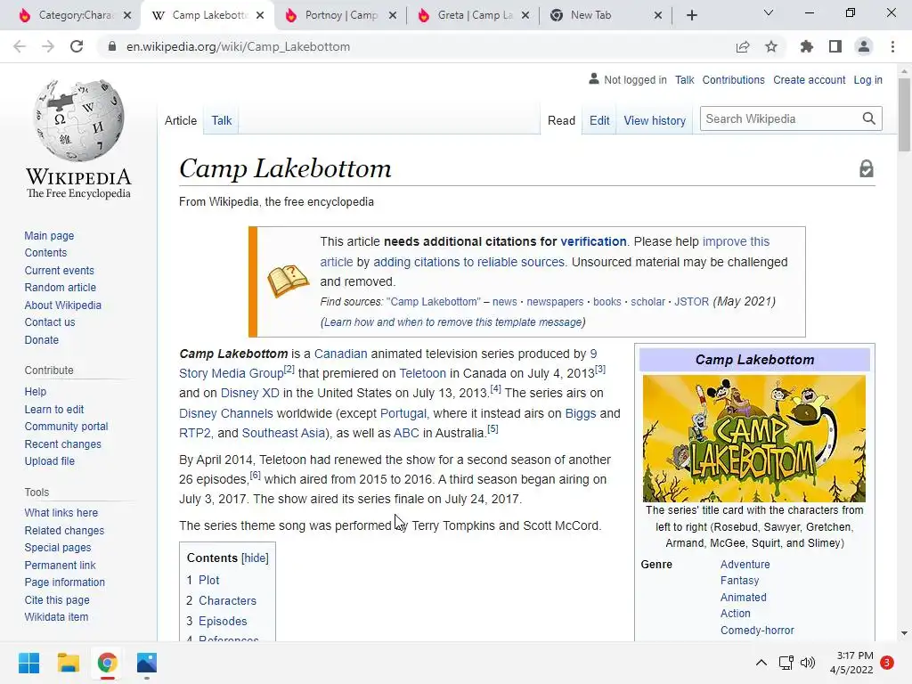Open the Wikidata item link
Viewport: 912px width, 684px height.
click(x=56, y=617)
